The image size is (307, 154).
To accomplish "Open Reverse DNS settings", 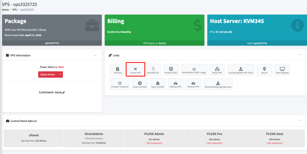I will click(171, 70).
